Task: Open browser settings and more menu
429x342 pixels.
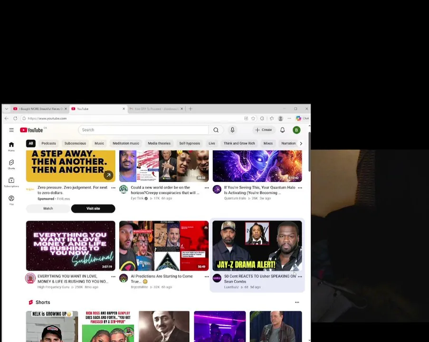Action: coord(289,118)
